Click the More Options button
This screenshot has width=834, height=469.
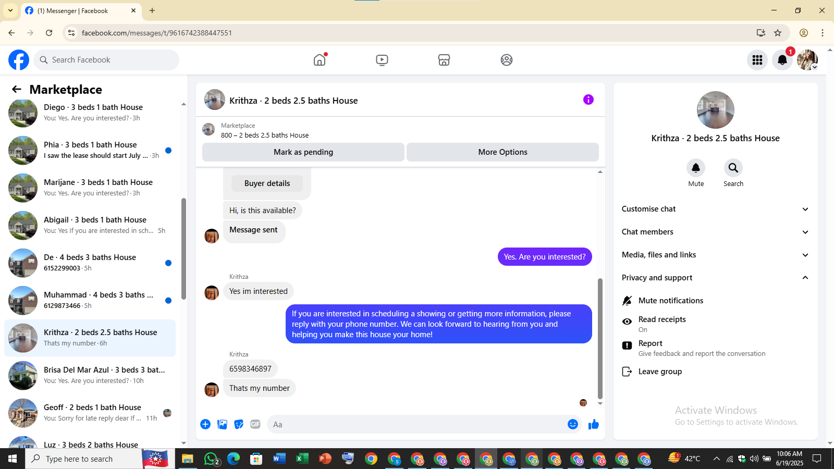tap(502, 152)
